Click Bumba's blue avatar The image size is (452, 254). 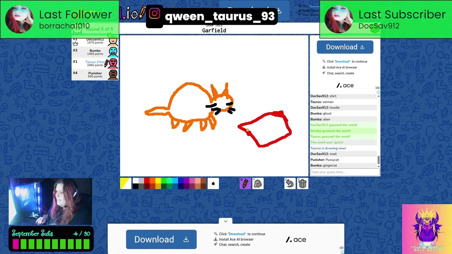(x=113, y=52)
